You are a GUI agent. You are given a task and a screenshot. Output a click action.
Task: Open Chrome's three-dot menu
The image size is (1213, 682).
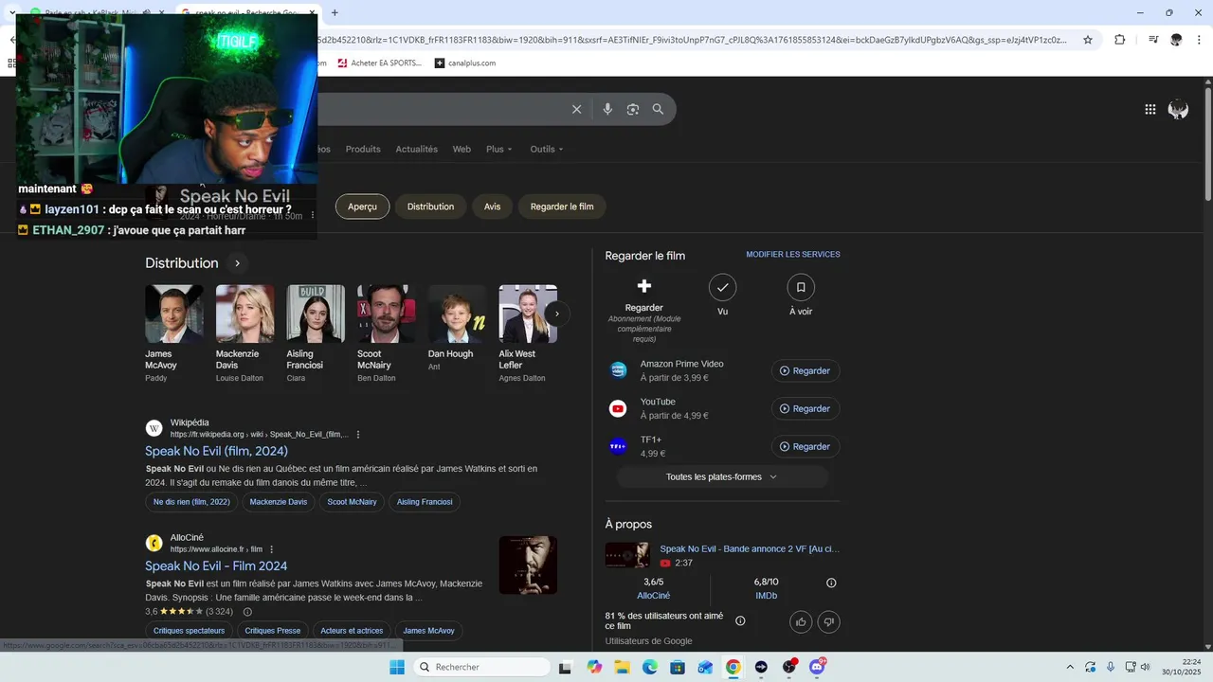point(1199,40)
